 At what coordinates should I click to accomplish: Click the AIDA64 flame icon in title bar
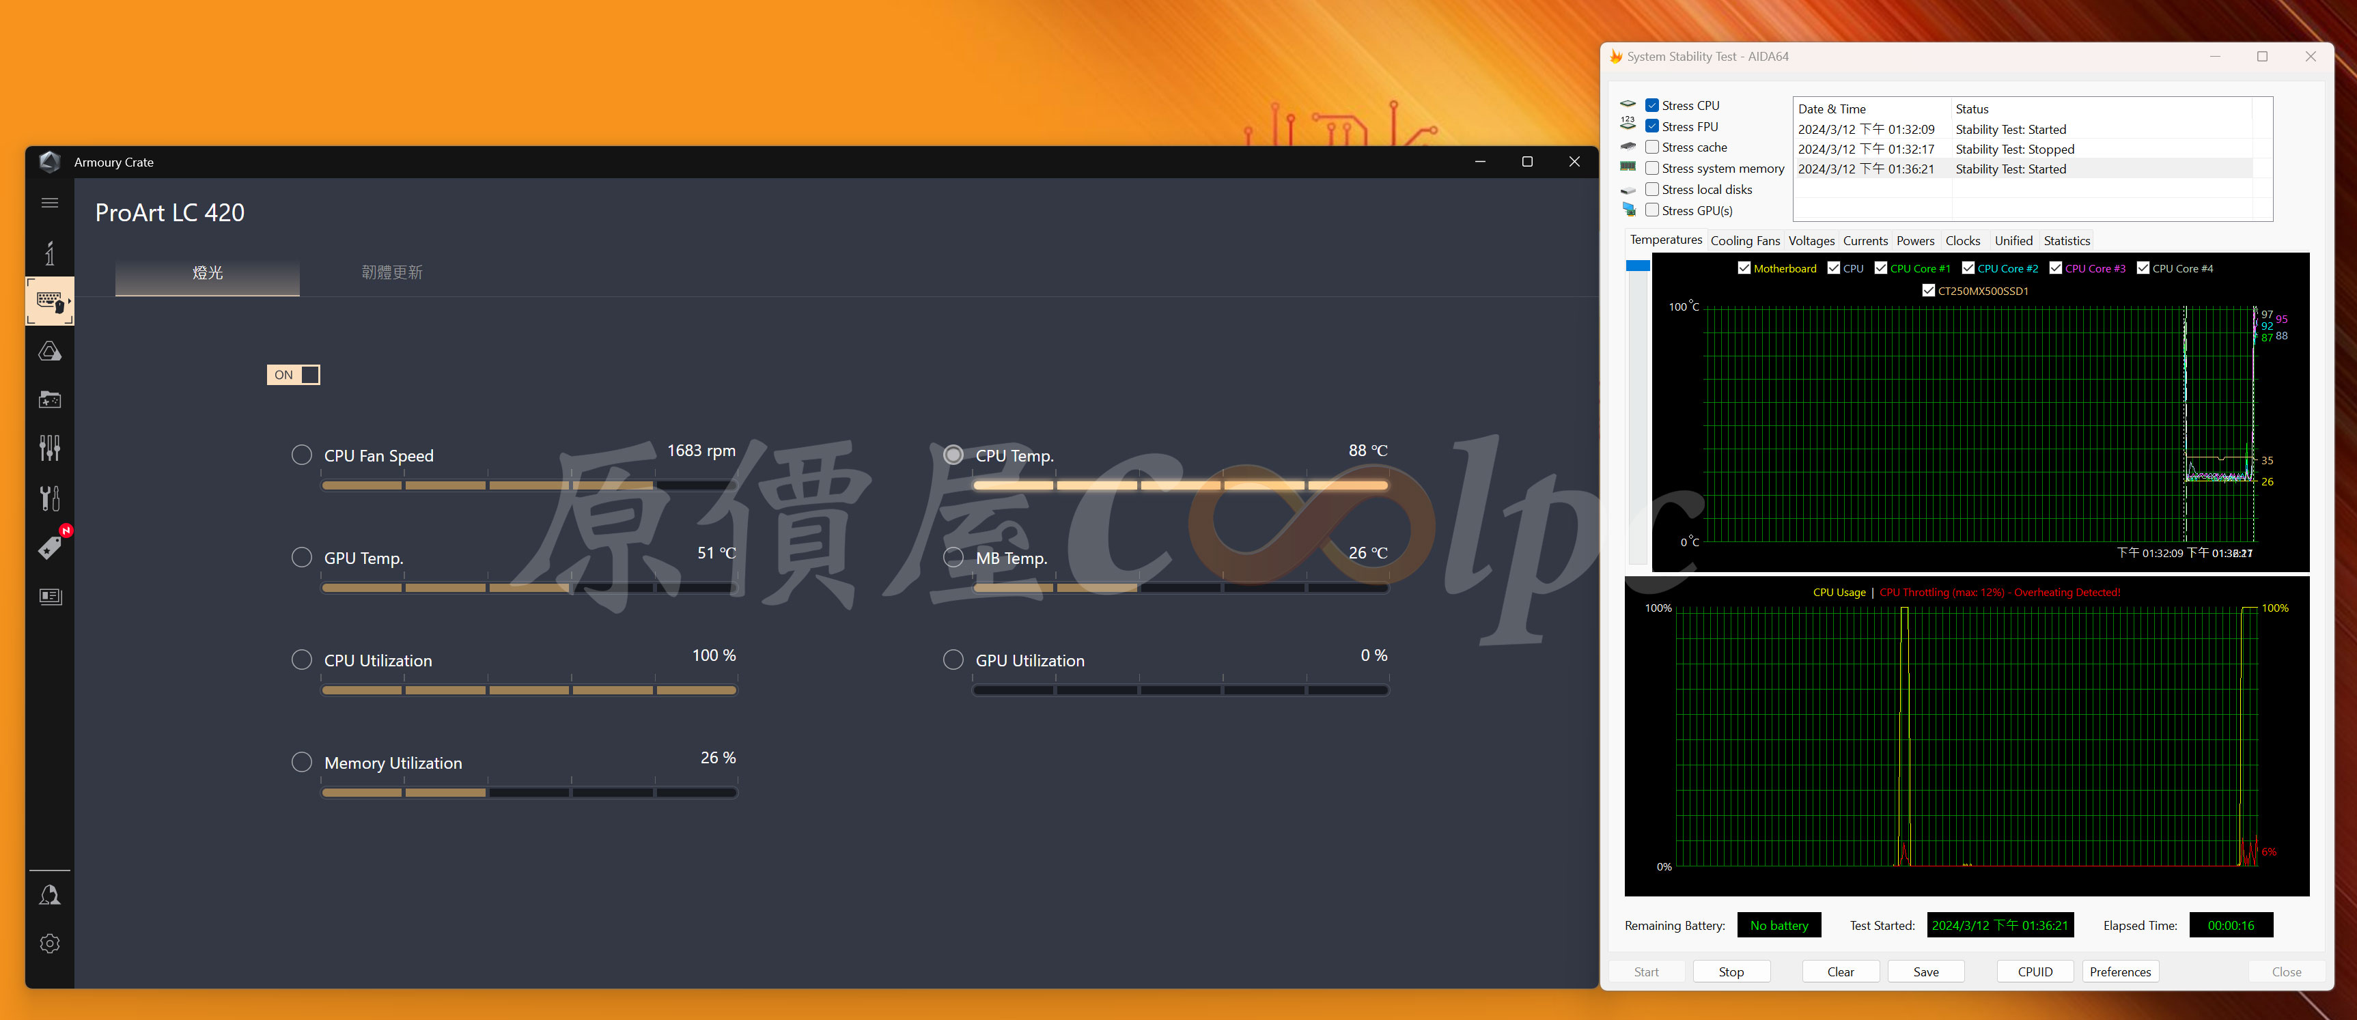click(1616, 57)
